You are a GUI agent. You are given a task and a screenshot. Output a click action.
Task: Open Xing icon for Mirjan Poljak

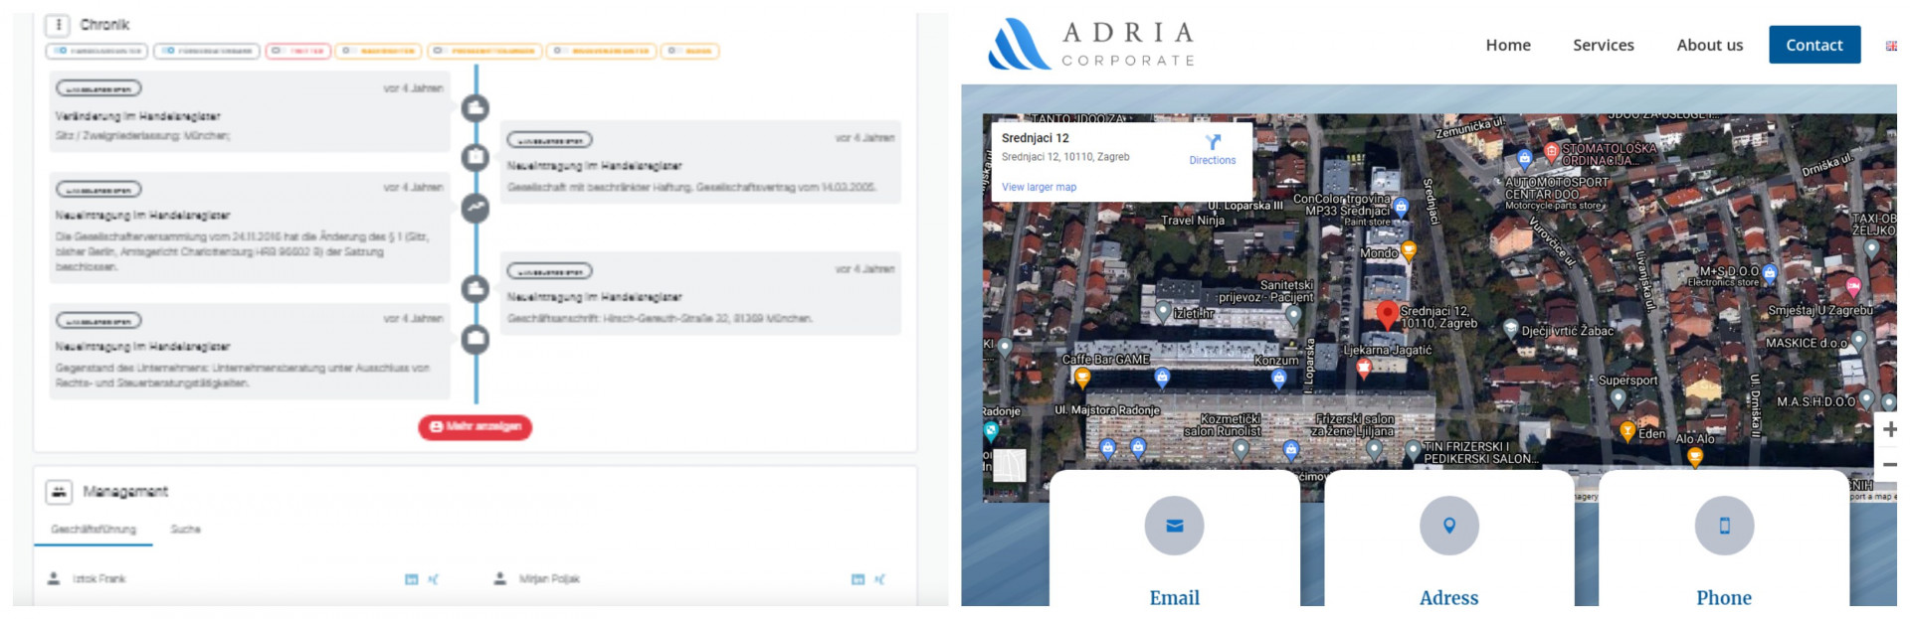pos(879,579)
